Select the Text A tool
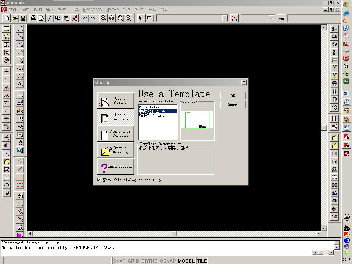 20,84
